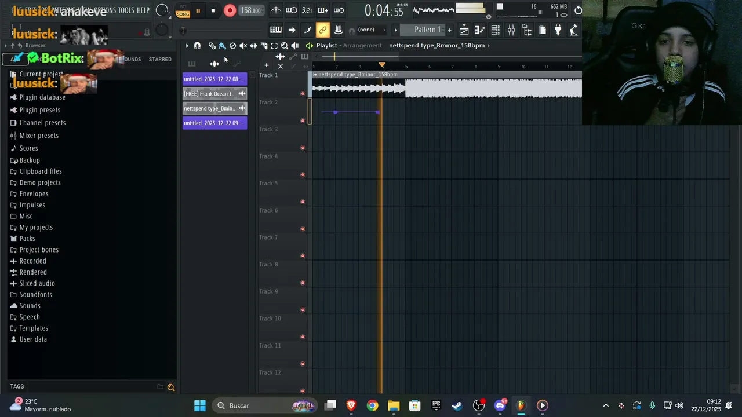The height and width of the screenshot is (417, 742).
Task: Click the magnet snap icon in Playlist
Action: pyautogui.click(x=197, y=46)
